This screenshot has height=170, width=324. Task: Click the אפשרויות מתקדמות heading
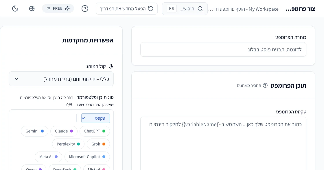click(x=88, y=40)
